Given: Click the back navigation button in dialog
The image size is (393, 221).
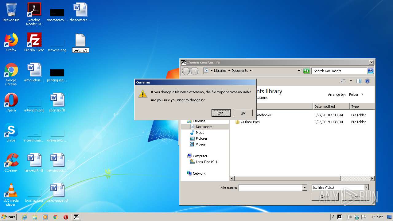Looking at the screenshot, I should (186, 71).
